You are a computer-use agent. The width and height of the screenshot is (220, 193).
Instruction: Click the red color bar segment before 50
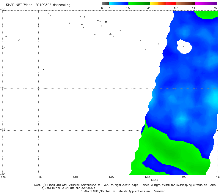171,4
